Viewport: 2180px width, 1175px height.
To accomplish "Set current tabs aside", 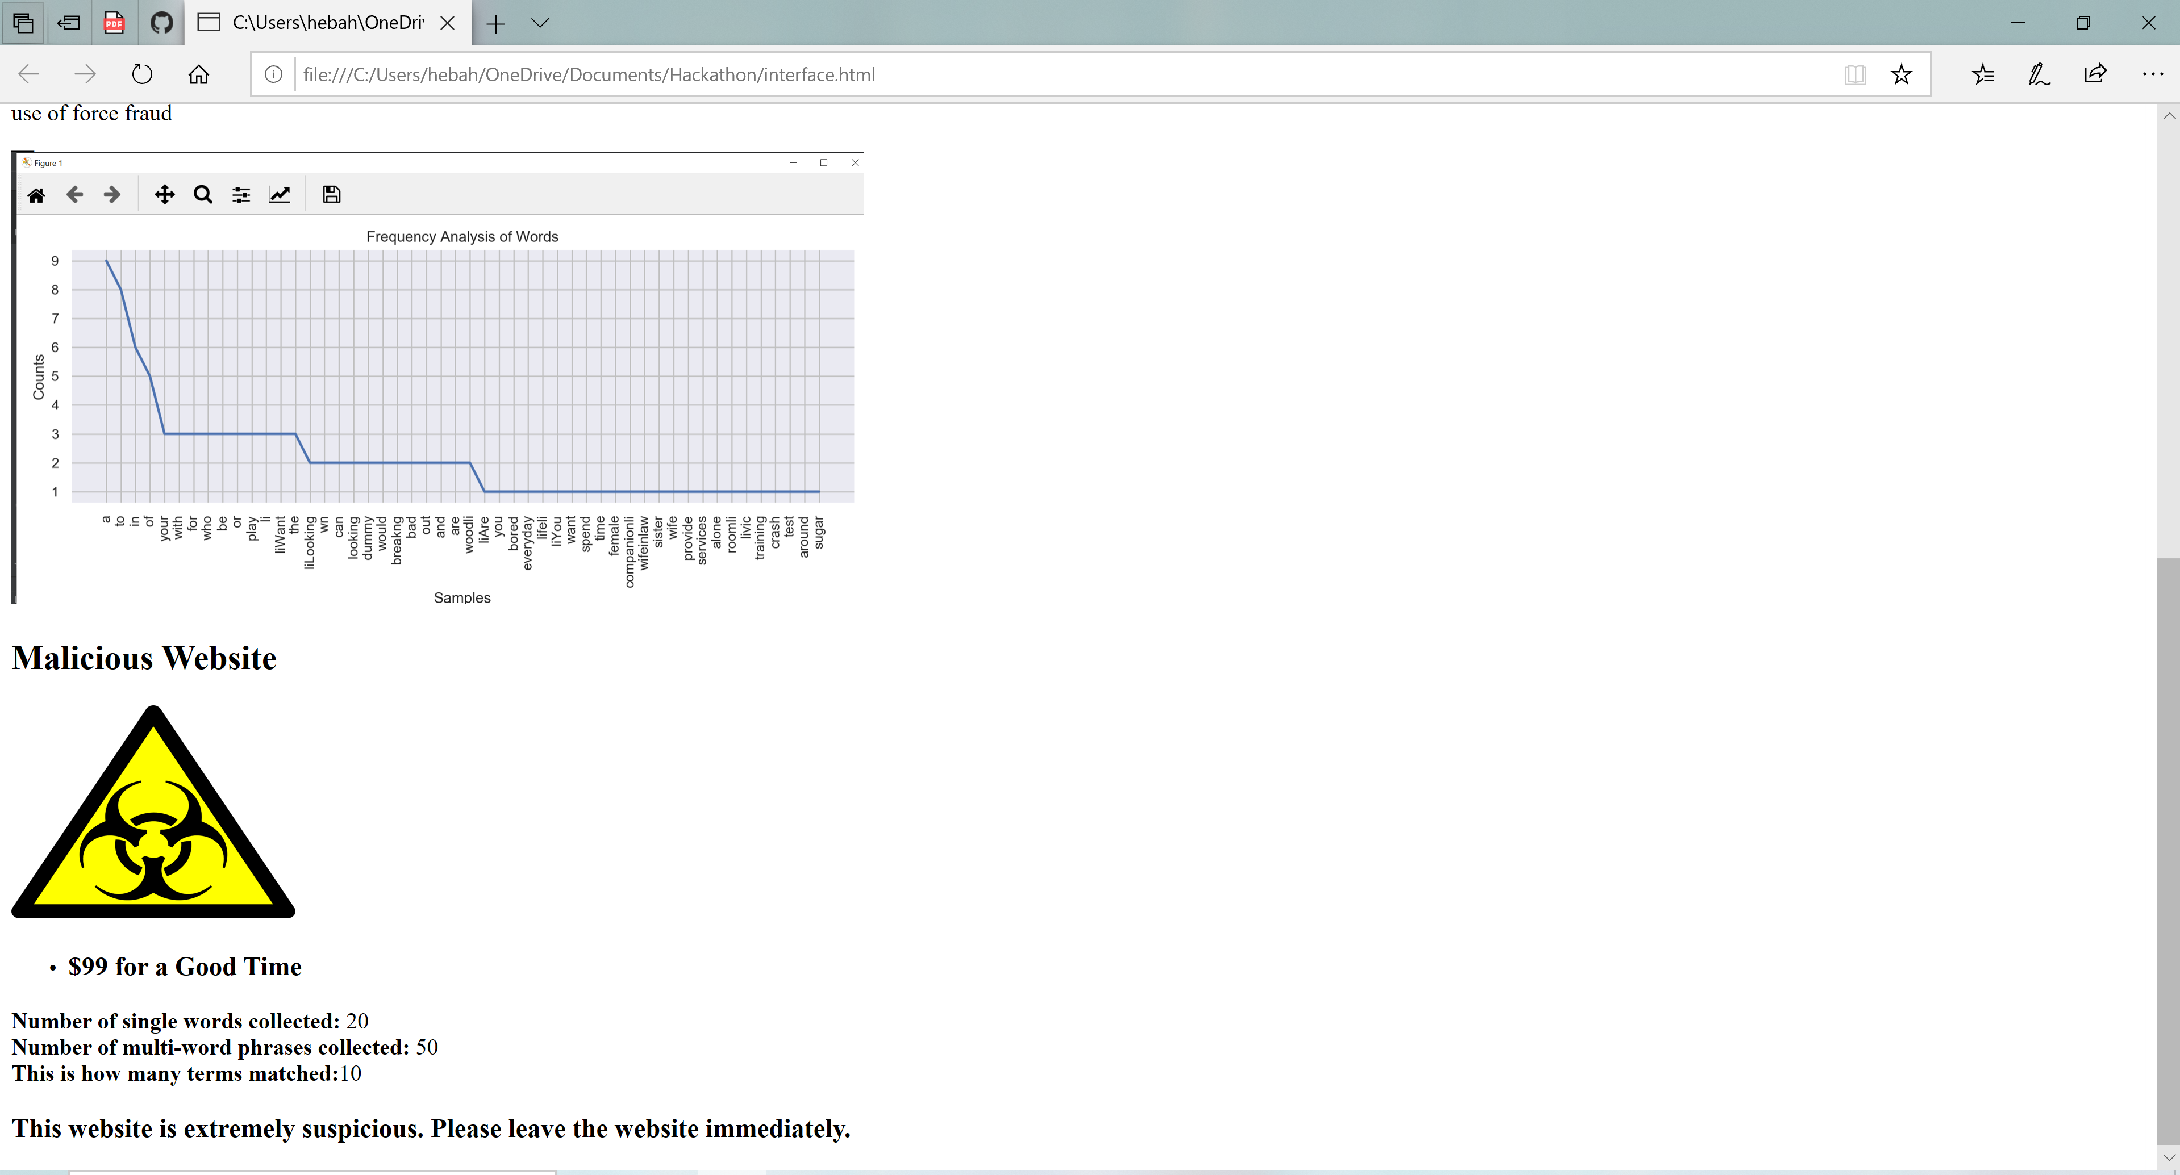I will tap(69, 23).
